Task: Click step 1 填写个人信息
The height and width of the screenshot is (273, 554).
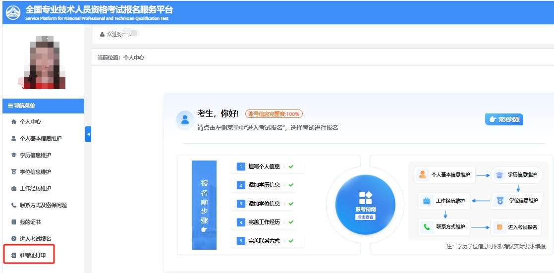Action: [264, 166]
